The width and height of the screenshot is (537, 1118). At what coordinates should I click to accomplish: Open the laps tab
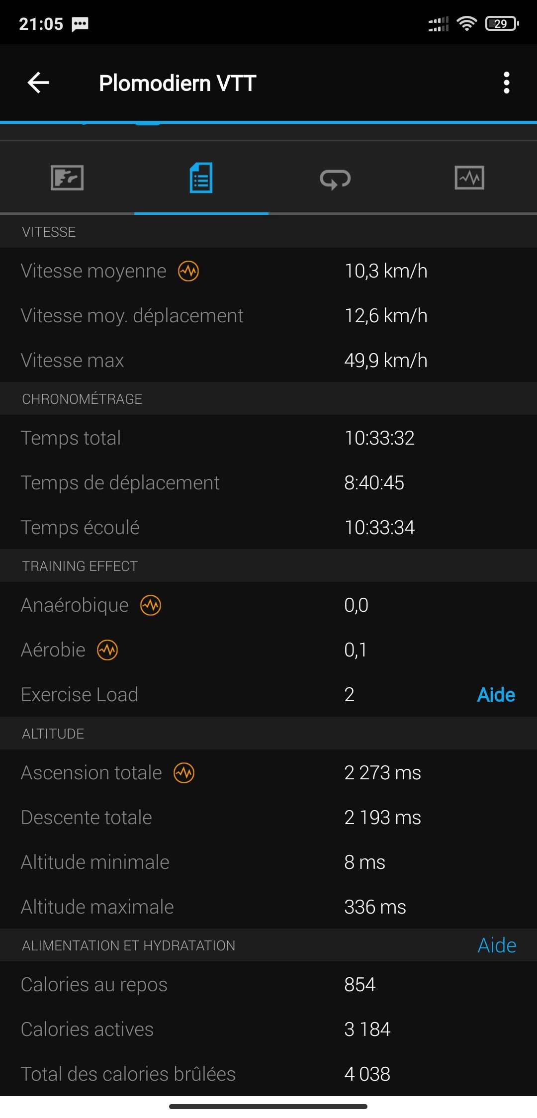[x=335, y=179]
